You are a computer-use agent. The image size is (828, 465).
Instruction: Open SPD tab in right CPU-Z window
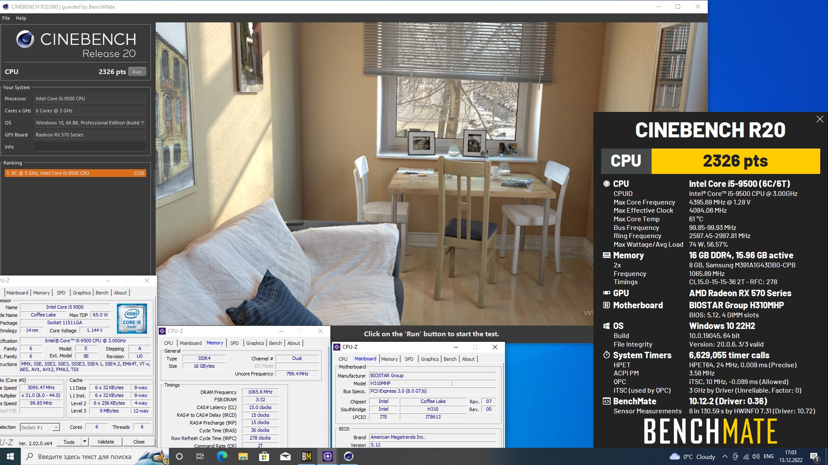click(x=409, y=359)
